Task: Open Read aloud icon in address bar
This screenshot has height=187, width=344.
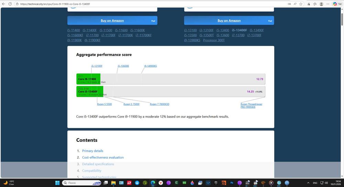Action: point(295,4)
